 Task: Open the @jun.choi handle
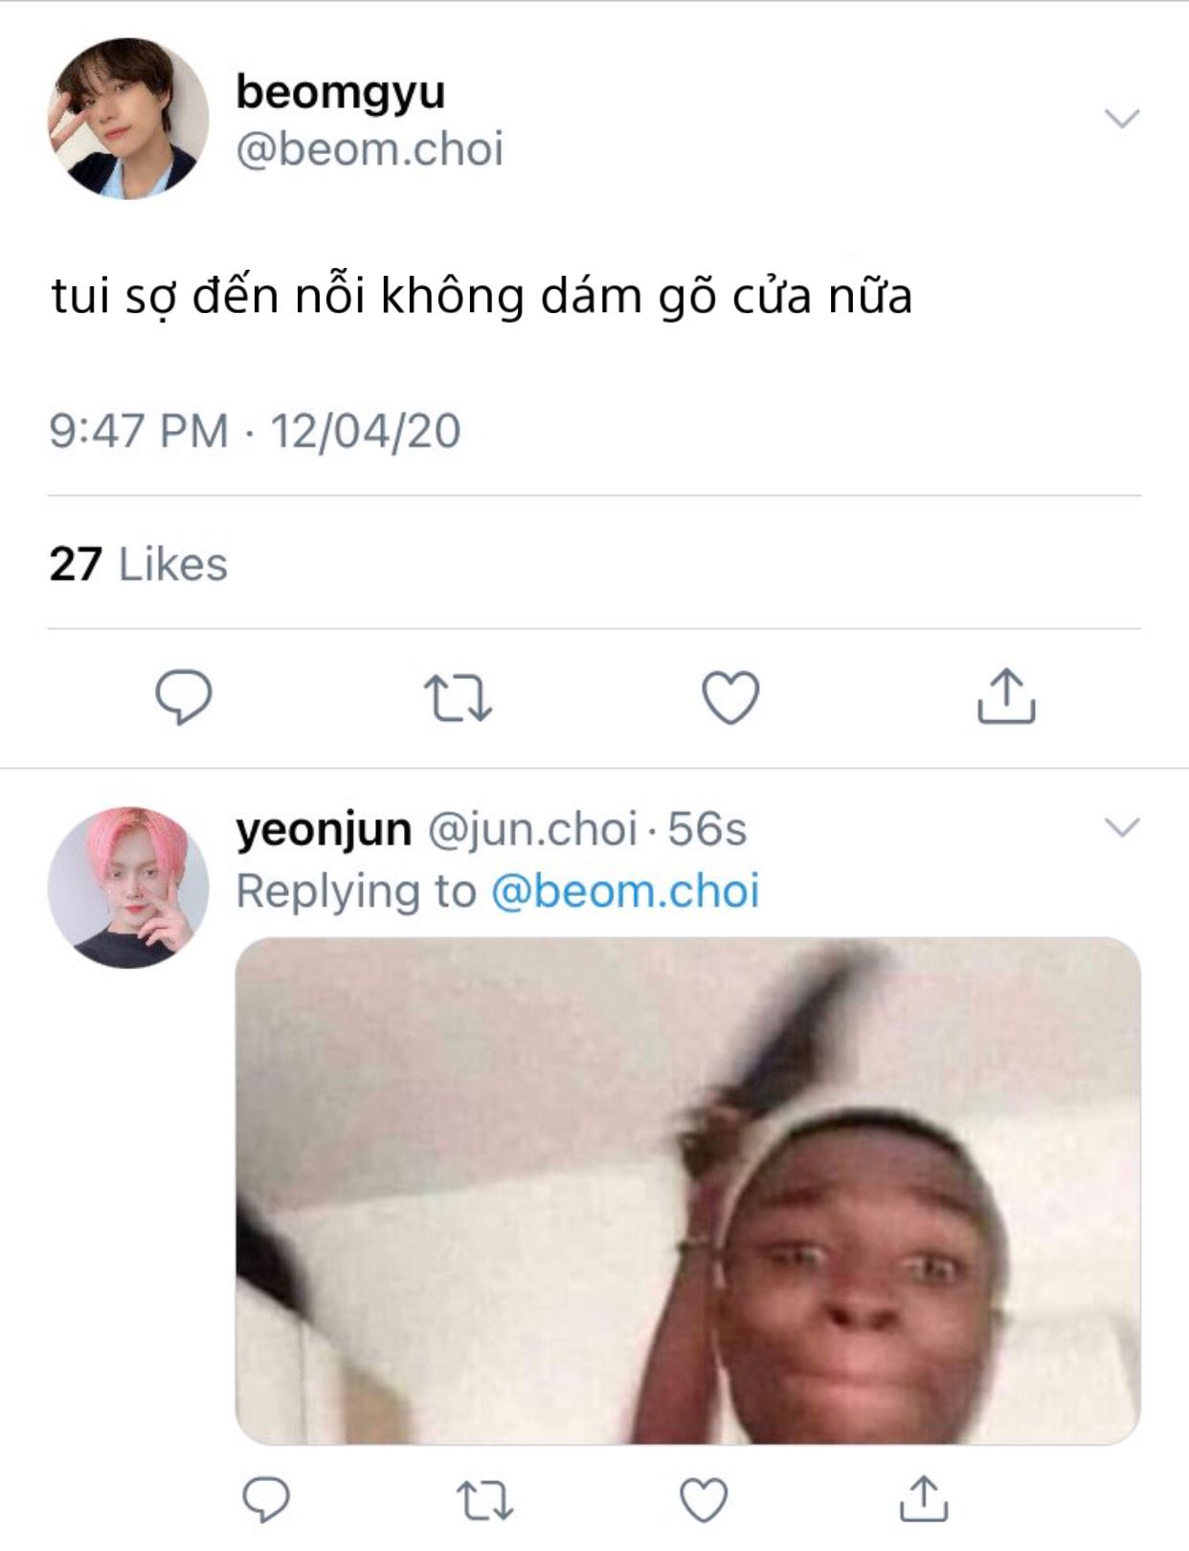click(x=531, y=829)
